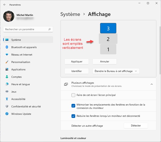The height and width of the screenshot is (142, 161).
Task: Uncheck 'Mémoriser les emplacements des fenêtres' checkbox
Action: [73, 106]
